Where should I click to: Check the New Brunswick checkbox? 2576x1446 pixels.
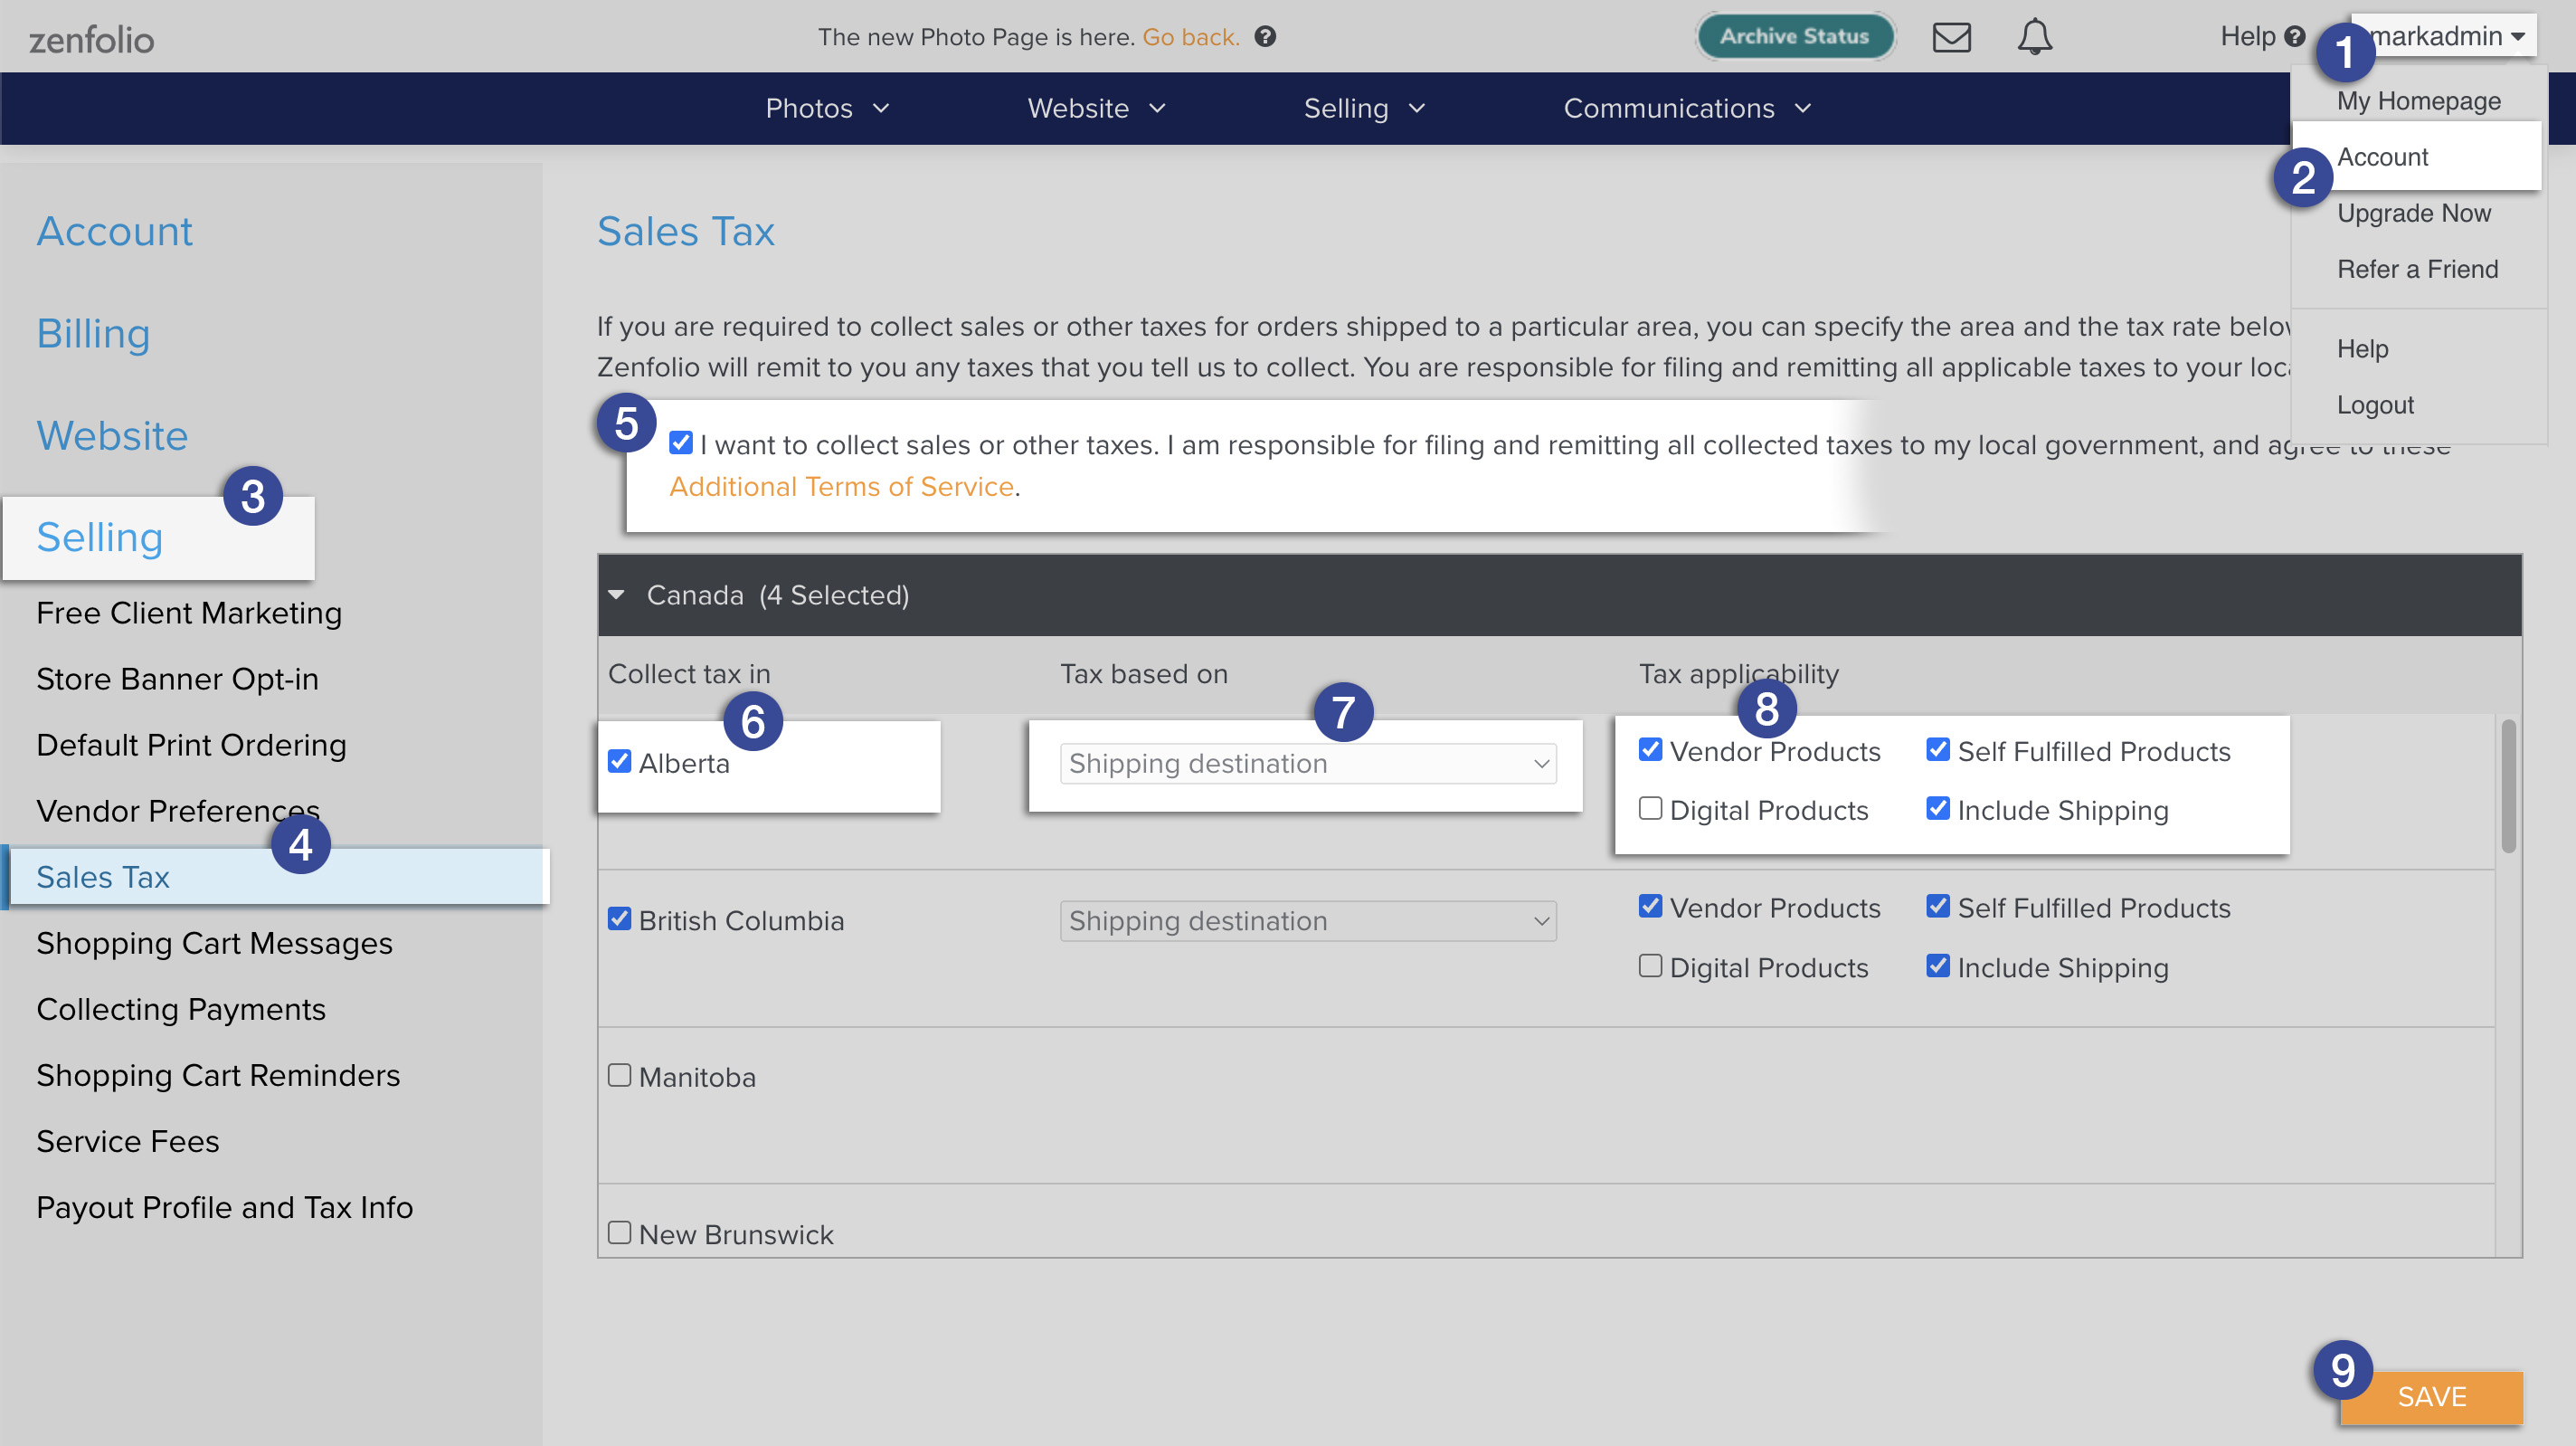click(x=620, y=1232)
